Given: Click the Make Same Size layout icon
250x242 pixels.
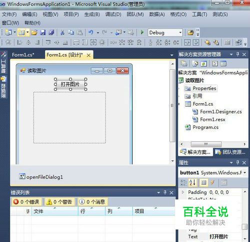Looking at the screenshot, I should pos(93,43).
